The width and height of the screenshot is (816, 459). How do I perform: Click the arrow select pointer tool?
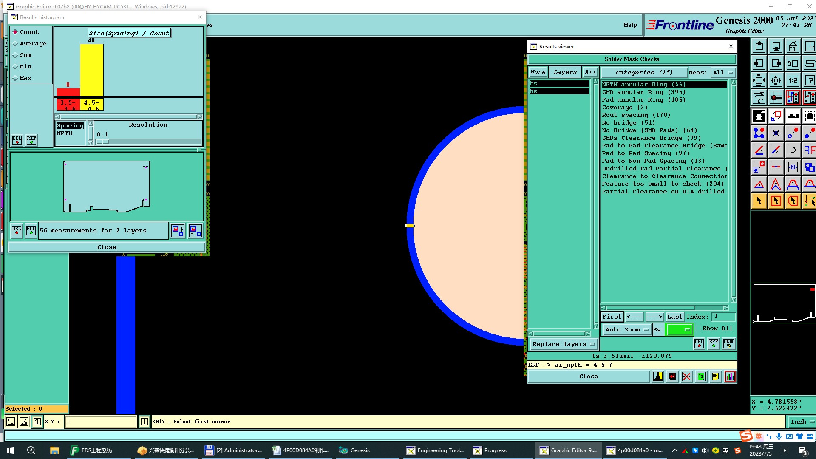[x=759, y=201]
